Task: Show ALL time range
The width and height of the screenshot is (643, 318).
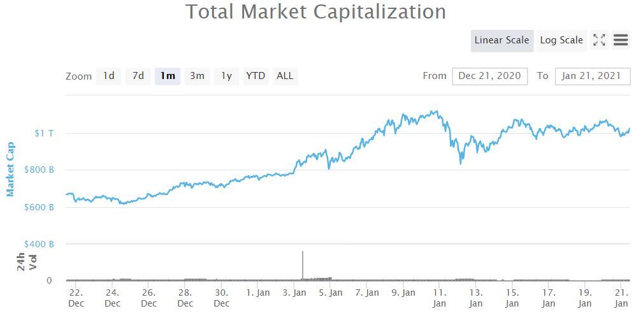Action: coord(285,76)
